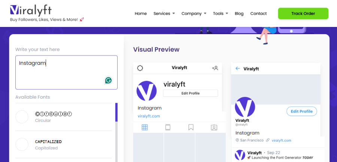Click the tweet author avatar in Twitter preview
This screenshot has height=162, width=337.
pos(240,155)
